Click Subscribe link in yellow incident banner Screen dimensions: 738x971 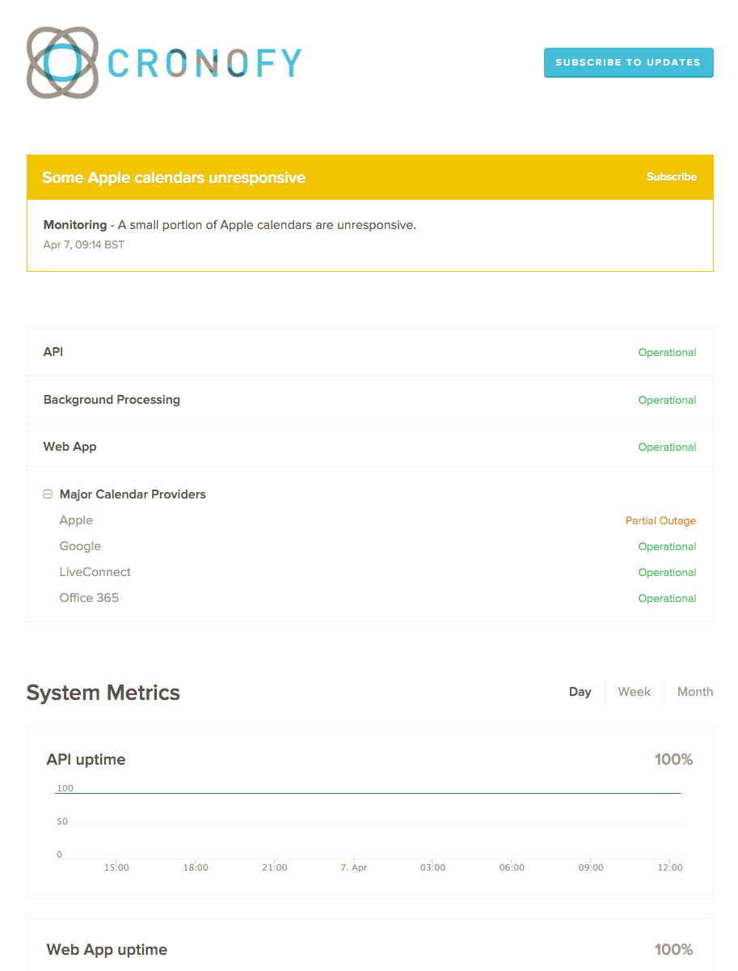pyautogui.click(x=671, y=177)
